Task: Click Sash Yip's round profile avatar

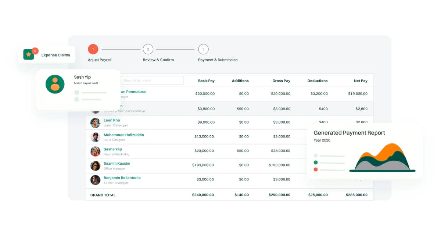Action: (x=54, y=84)
